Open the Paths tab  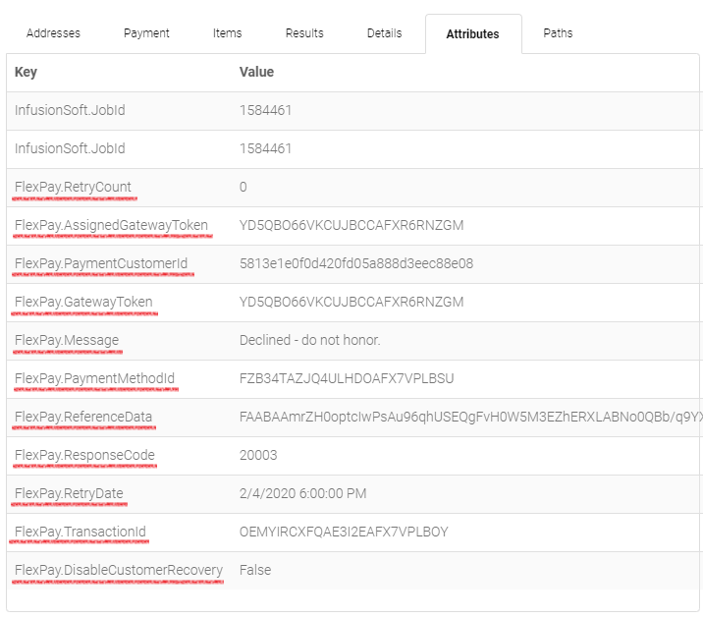point(558,33)
